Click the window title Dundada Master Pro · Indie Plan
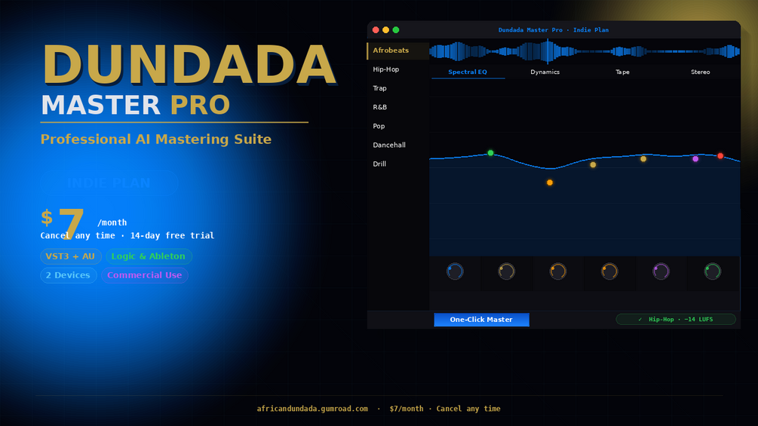758x426 pixels. coord(554,30)
